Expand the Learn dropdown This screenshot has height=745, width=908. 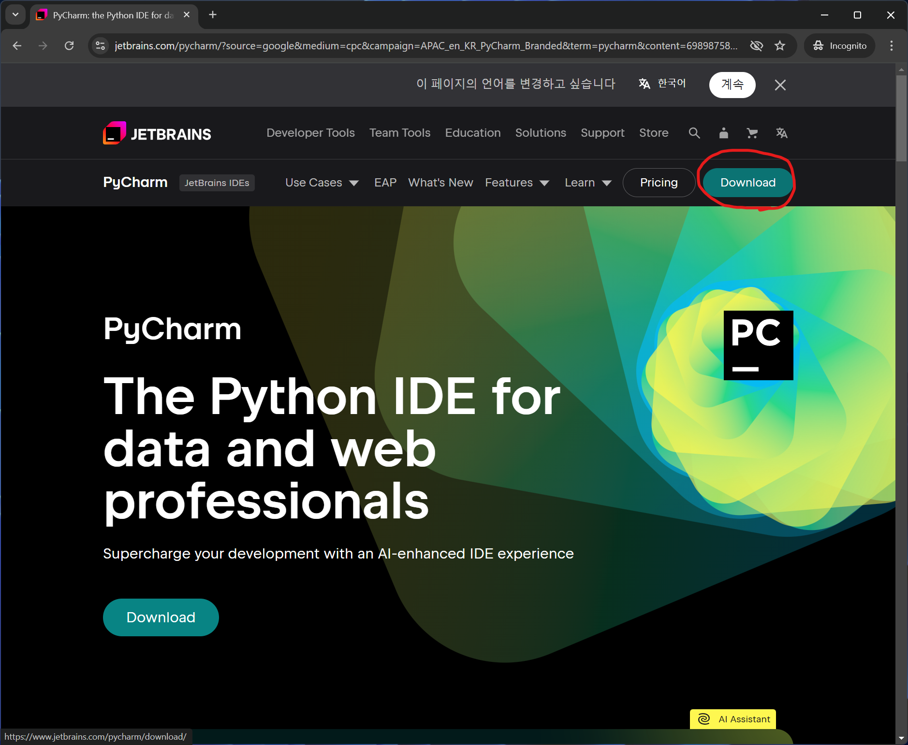(588, 183)
